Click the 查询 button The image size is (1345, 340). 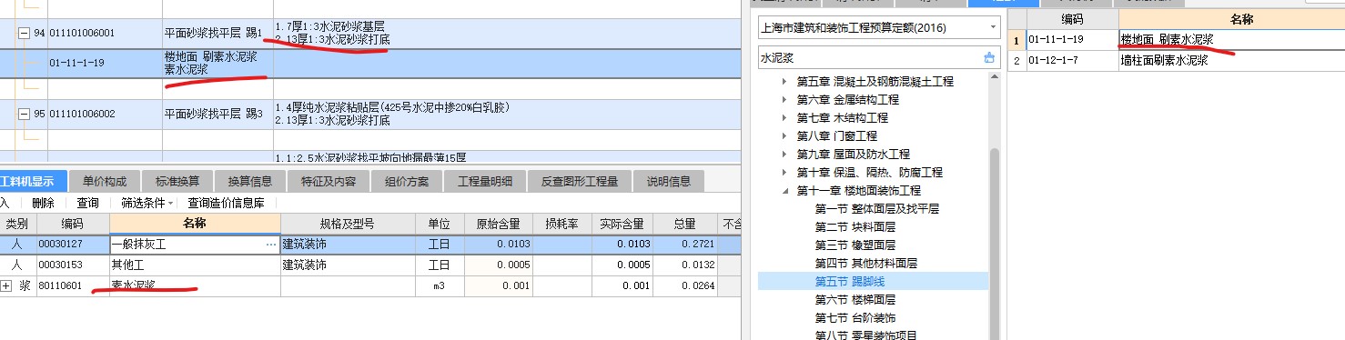[x=88, y=203]
